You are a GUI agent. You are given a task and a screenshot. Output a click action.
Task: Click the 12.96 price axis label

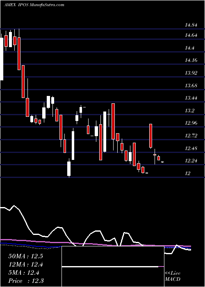click(191, 123)
